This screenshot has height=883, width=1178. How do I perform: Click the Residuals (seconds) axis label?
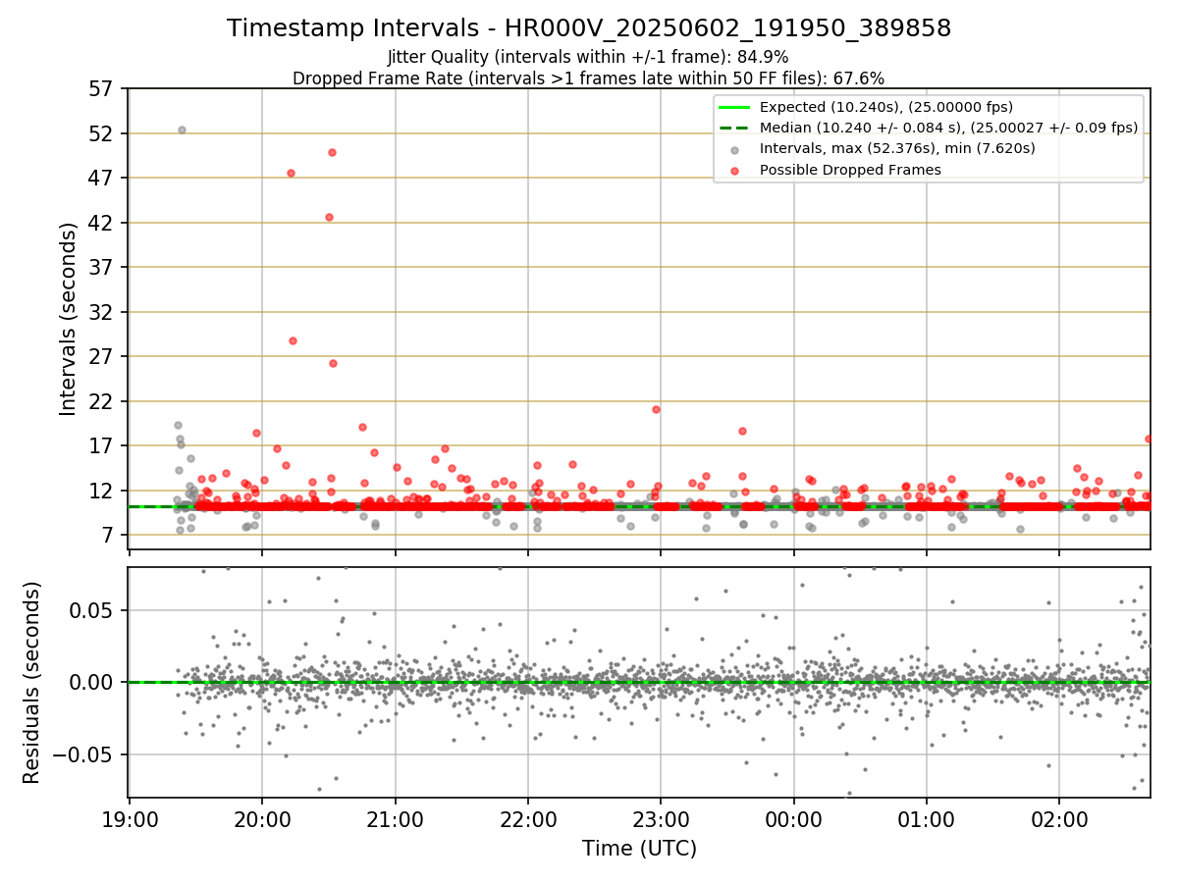coord(32,682)
